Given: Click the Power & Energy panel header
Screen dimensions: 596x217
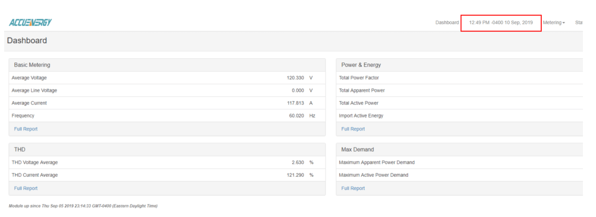Looking at the screenshot, I should [361, 65].
